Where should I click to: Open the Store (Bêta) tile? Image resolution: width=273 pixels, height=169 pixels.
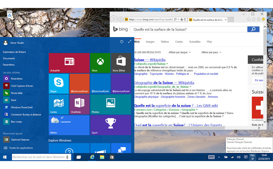coord(121,63)
